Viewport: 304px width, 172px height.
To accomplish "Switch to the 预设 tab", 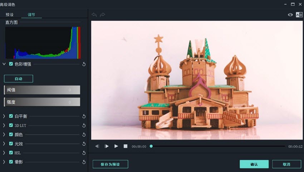I will coord(10,15).
